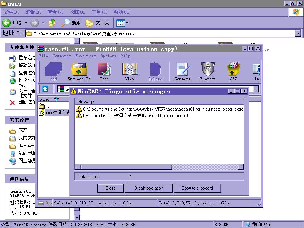This screenshot has height=228, width=304.
Task: Click the red X delete file (删除这个) task
Action: coord(13,103)
